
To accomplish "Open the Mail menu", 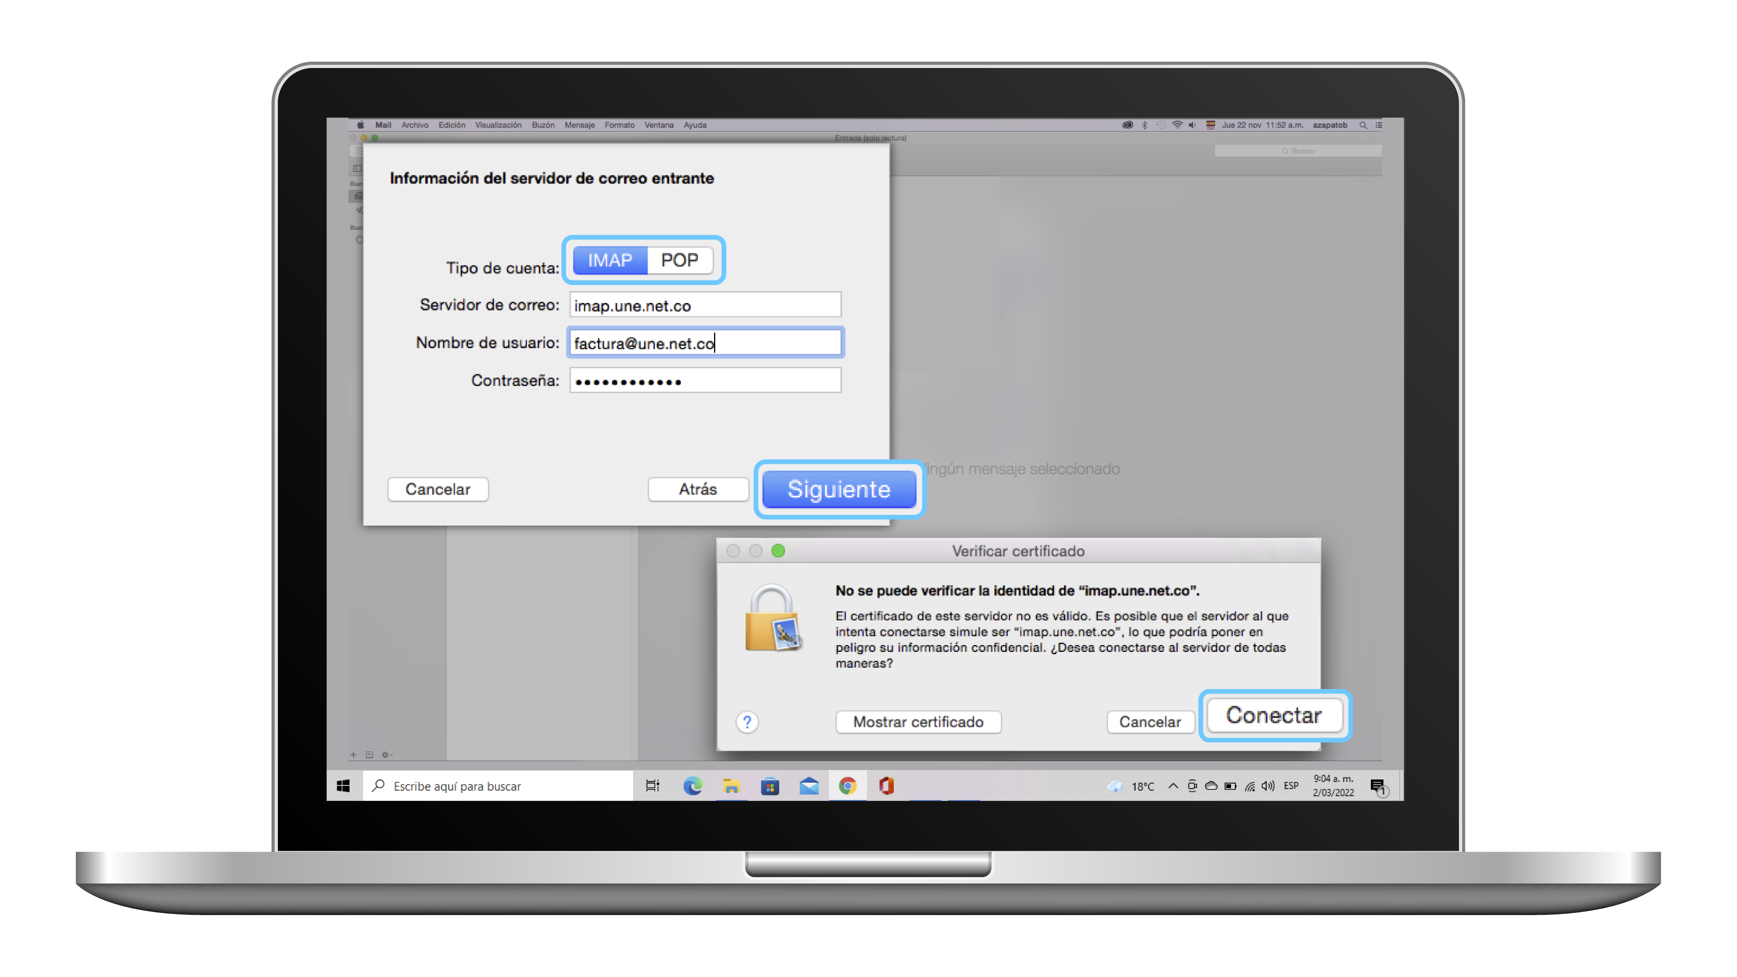I will (383, 125).
